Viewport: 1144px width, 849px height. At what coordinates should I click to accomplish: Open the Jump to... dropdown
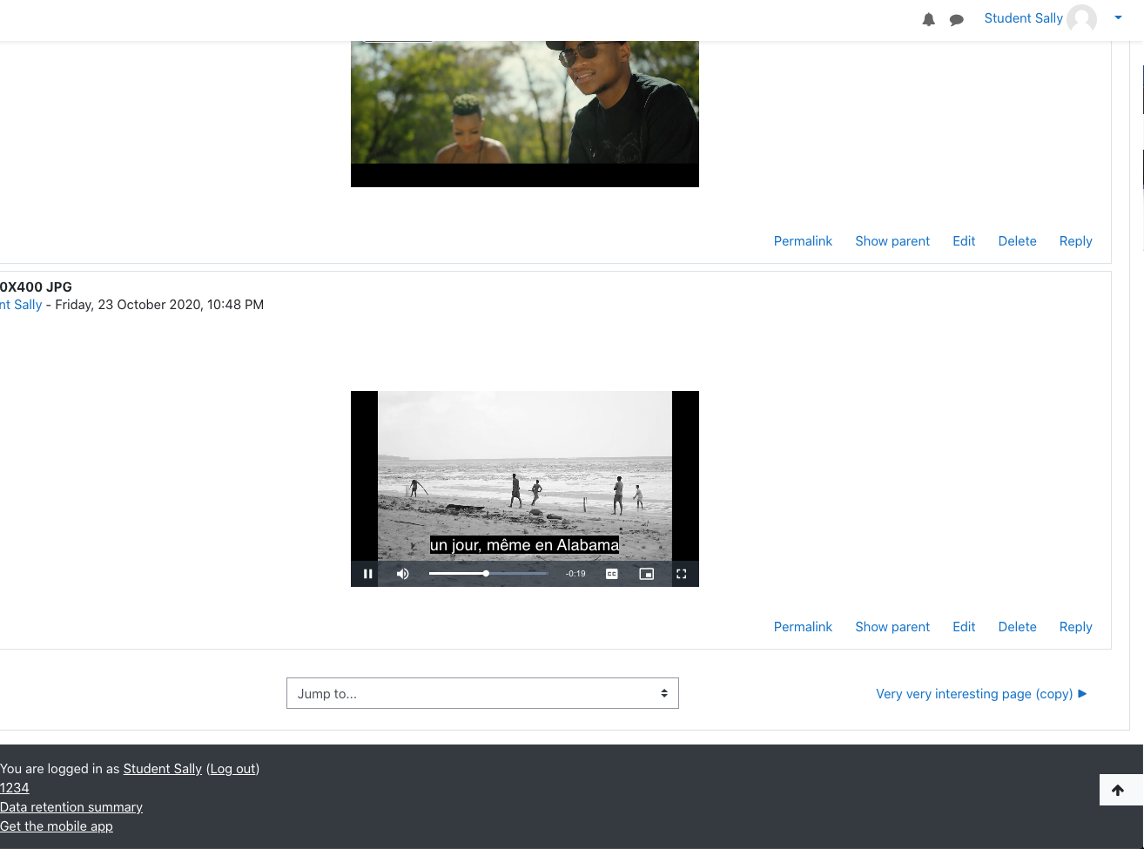click(x=482, y=693)
